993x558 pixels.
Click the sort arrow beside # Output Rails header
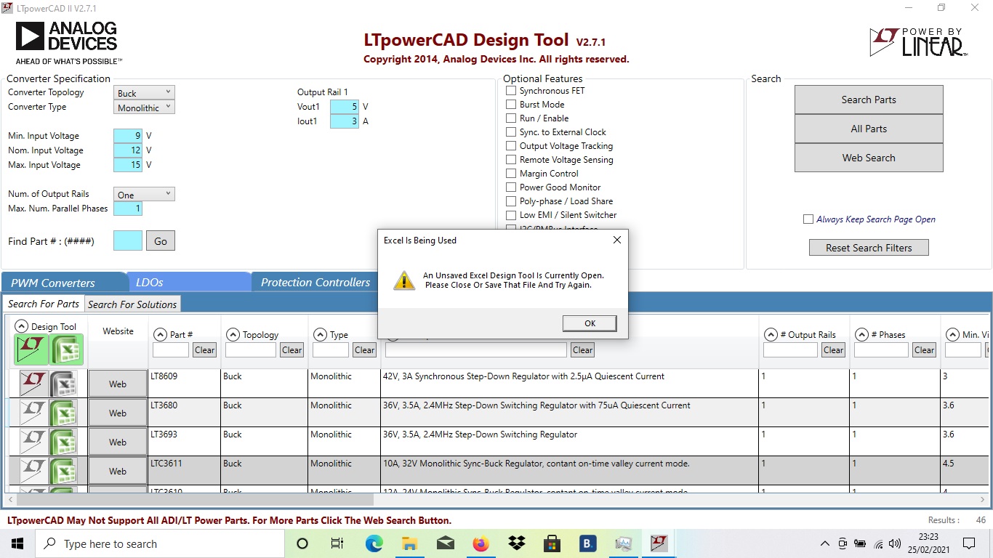771,335
